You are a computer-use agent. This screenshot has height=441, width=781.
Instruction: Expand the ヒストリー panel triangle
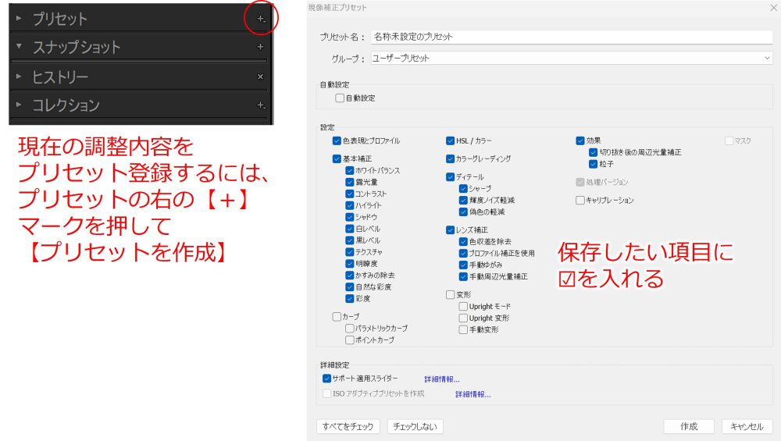pos(19,76)
